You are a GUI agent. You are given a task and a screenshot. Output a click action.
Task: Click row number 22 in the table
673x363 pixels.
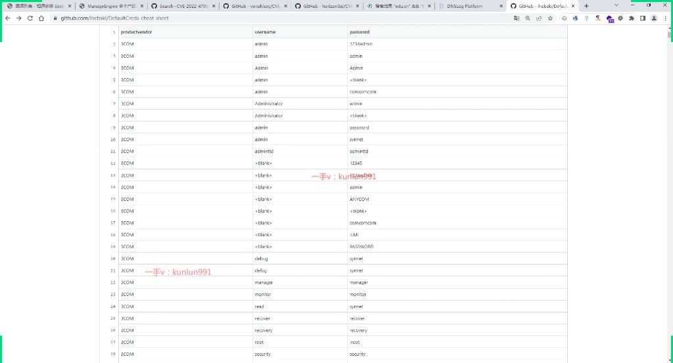pos(113,283)
